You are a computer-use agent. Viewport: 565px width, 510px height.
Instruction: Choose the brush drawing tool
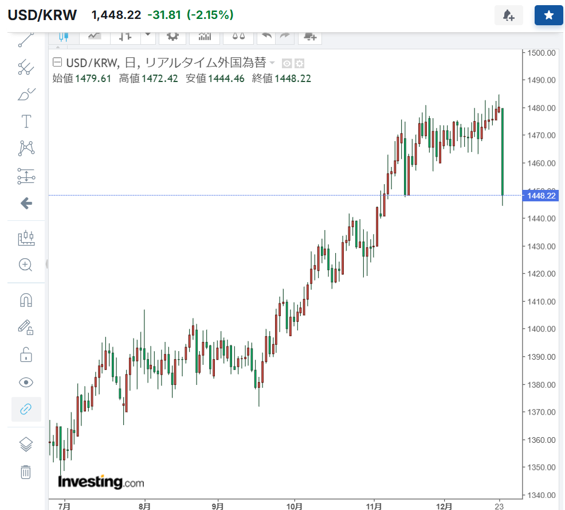[x=26, y=94]
